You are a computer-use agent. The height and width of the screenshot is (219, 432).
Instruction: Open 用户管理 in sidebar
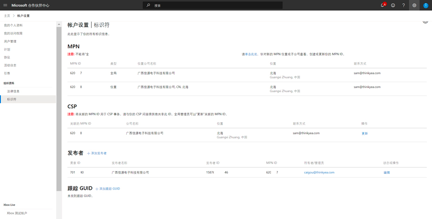coord(10,41)
